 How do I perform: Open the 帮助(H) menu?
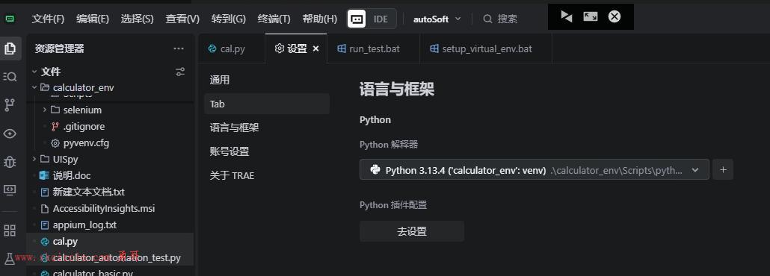[320, 19]
